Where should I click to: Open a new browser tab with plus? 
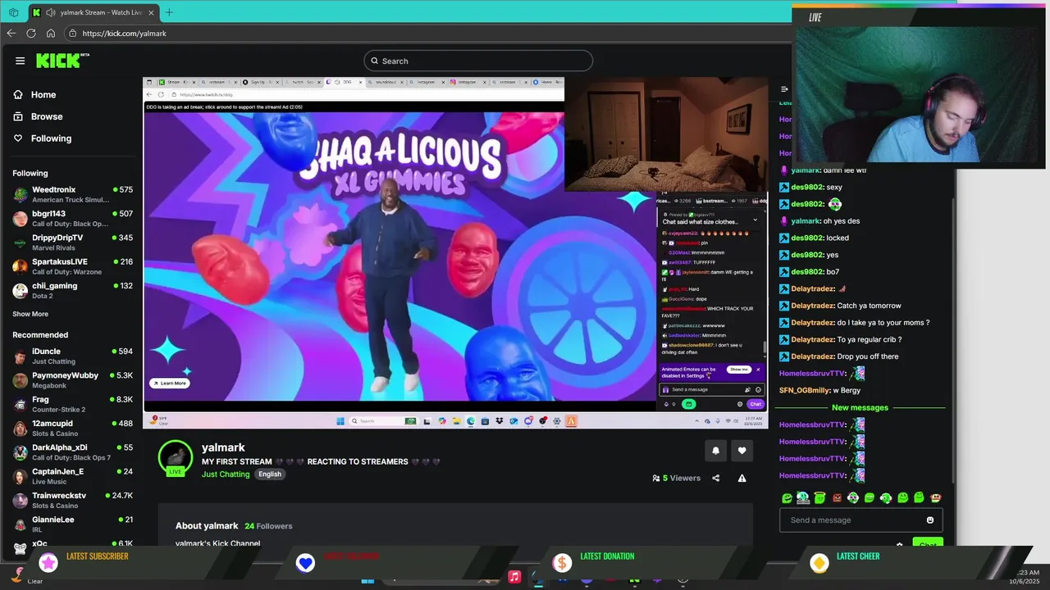tap(169, 12)
